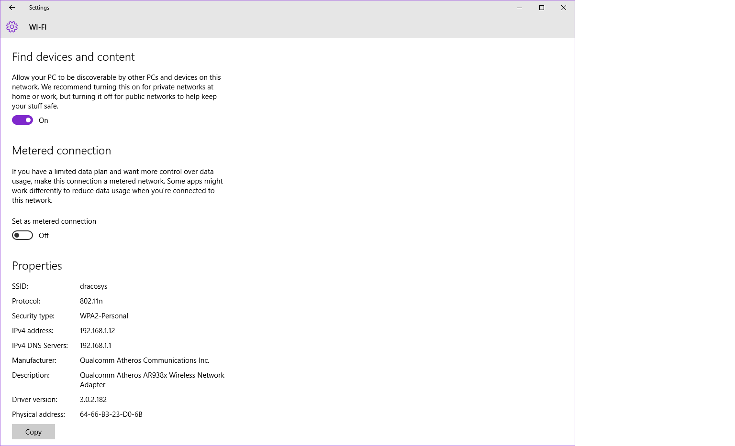The image size is (735, 446).
Task: Minimize the Settings window
Action: (520, 8)
